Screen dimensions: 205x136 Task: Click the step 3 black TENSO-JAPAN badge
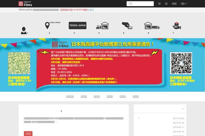(78, 26)
